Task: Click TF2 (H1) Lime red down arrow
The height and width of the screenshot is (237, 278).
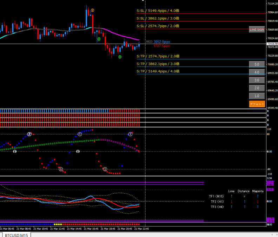Action: [231, 201]
